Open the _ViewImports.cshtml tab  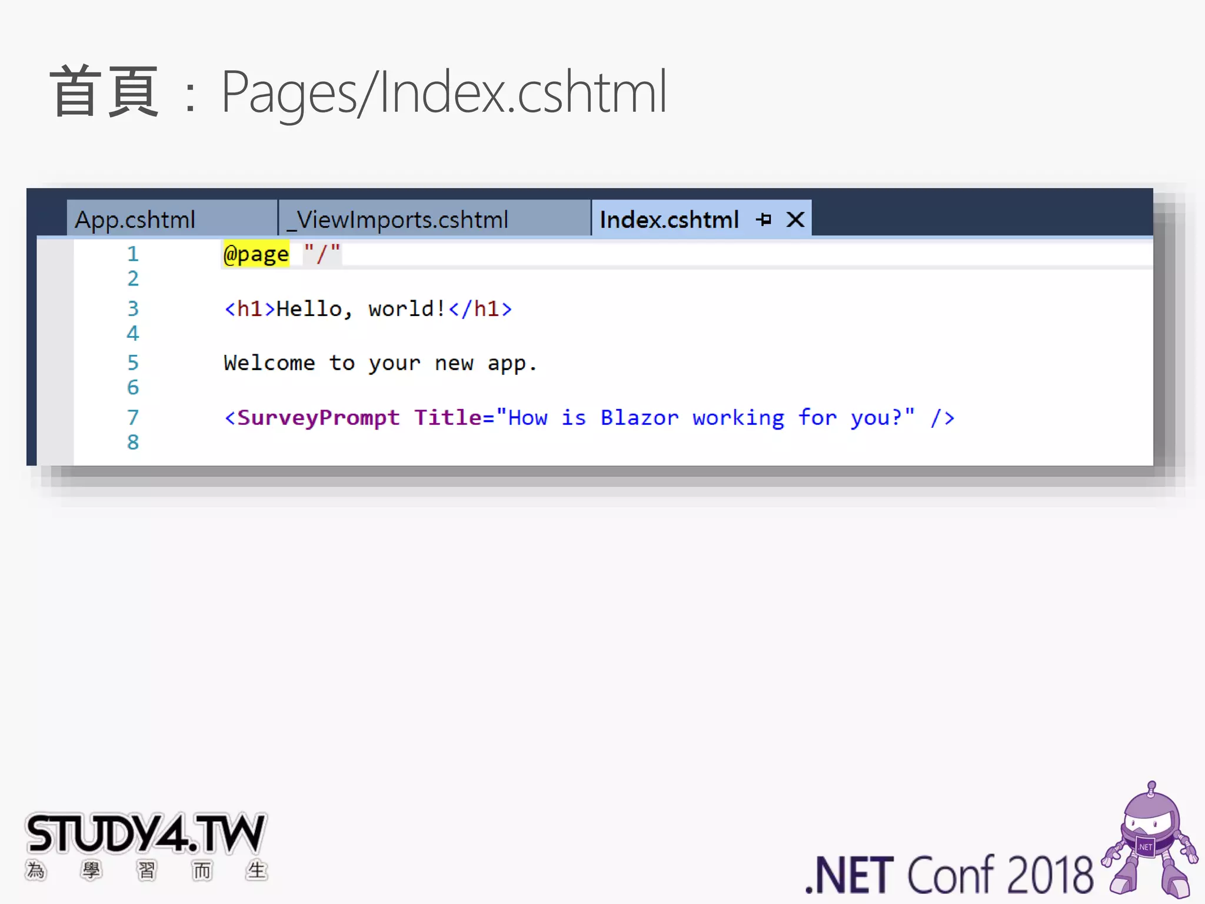(434, 219)
